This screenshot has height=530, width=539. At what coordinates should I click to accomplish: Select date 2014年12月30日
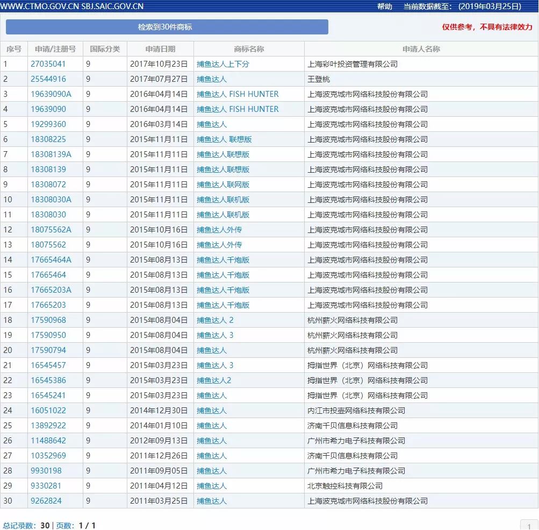click(x=159, y=411)
